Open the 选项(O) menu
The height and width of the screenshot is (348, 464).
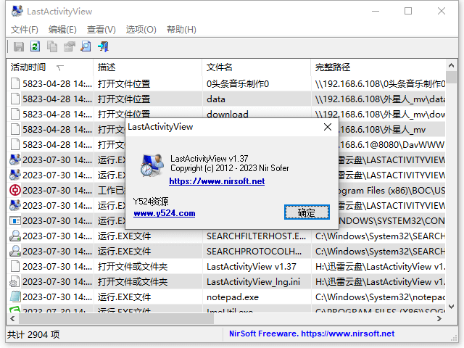141,30
